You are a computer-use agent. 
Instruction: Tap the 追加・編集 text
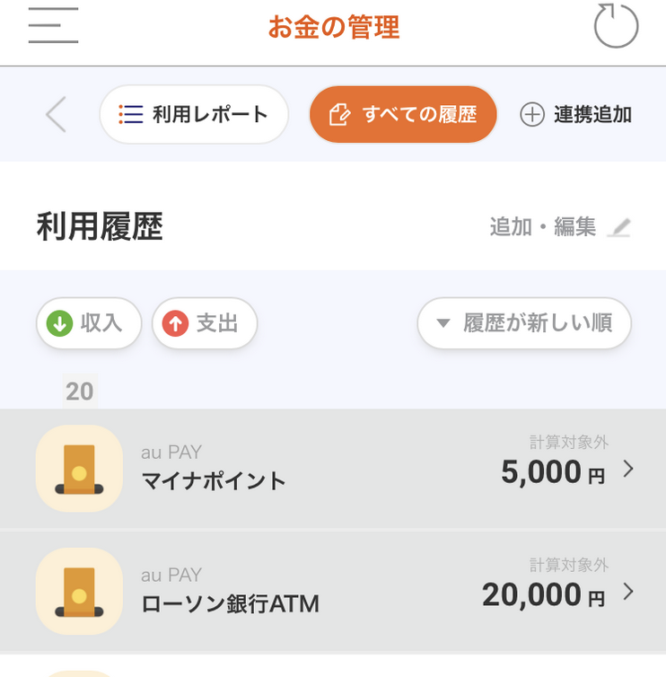pos(543,226)
